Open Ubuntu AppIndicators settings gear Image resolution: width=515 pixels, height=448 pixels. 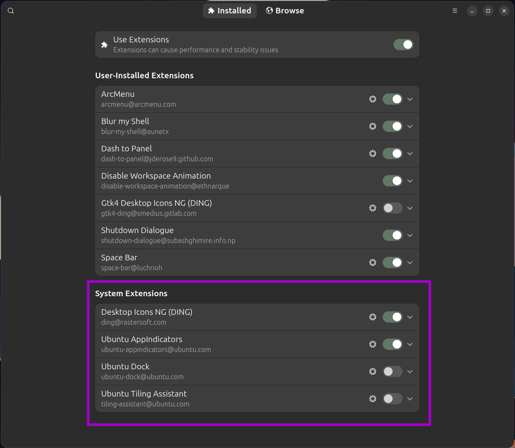[372, 344]
